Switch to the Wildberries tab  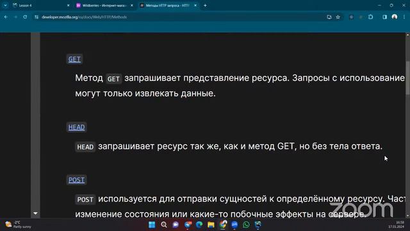[x=104, y=5]
